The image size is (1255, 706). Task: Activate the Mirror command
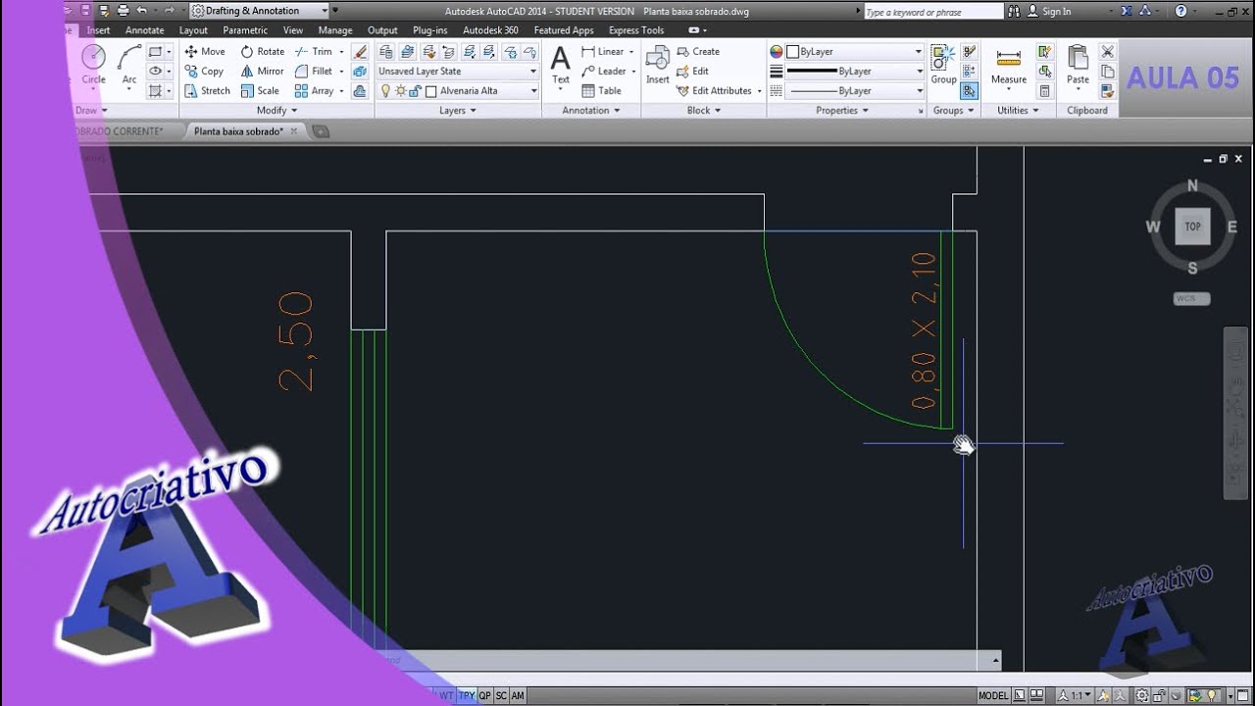tap(262, 71)
